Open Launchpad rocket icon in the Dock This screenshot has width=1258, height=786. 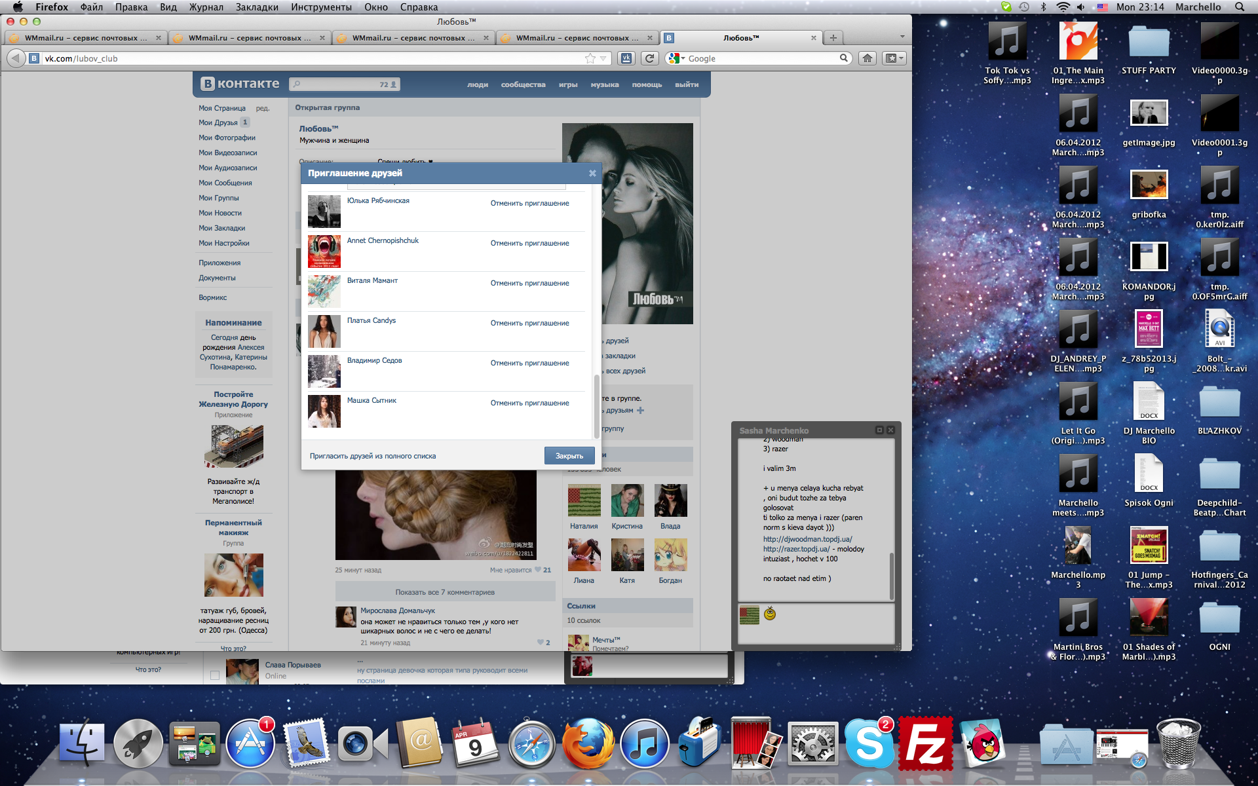(x=138, y=744)
